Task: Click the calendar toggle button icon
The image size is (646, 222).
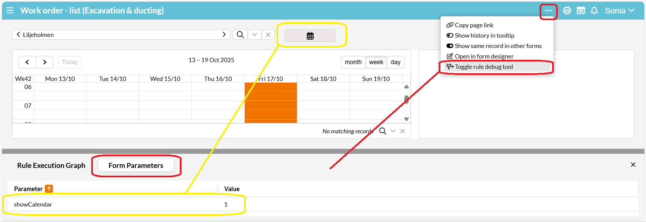Action: coord(310,36)
